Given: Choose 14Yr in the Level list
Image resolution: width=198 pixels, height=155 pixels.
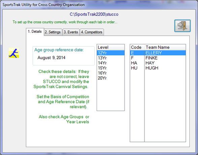Looking at the screenshot, I should click(x=110, y=63).
